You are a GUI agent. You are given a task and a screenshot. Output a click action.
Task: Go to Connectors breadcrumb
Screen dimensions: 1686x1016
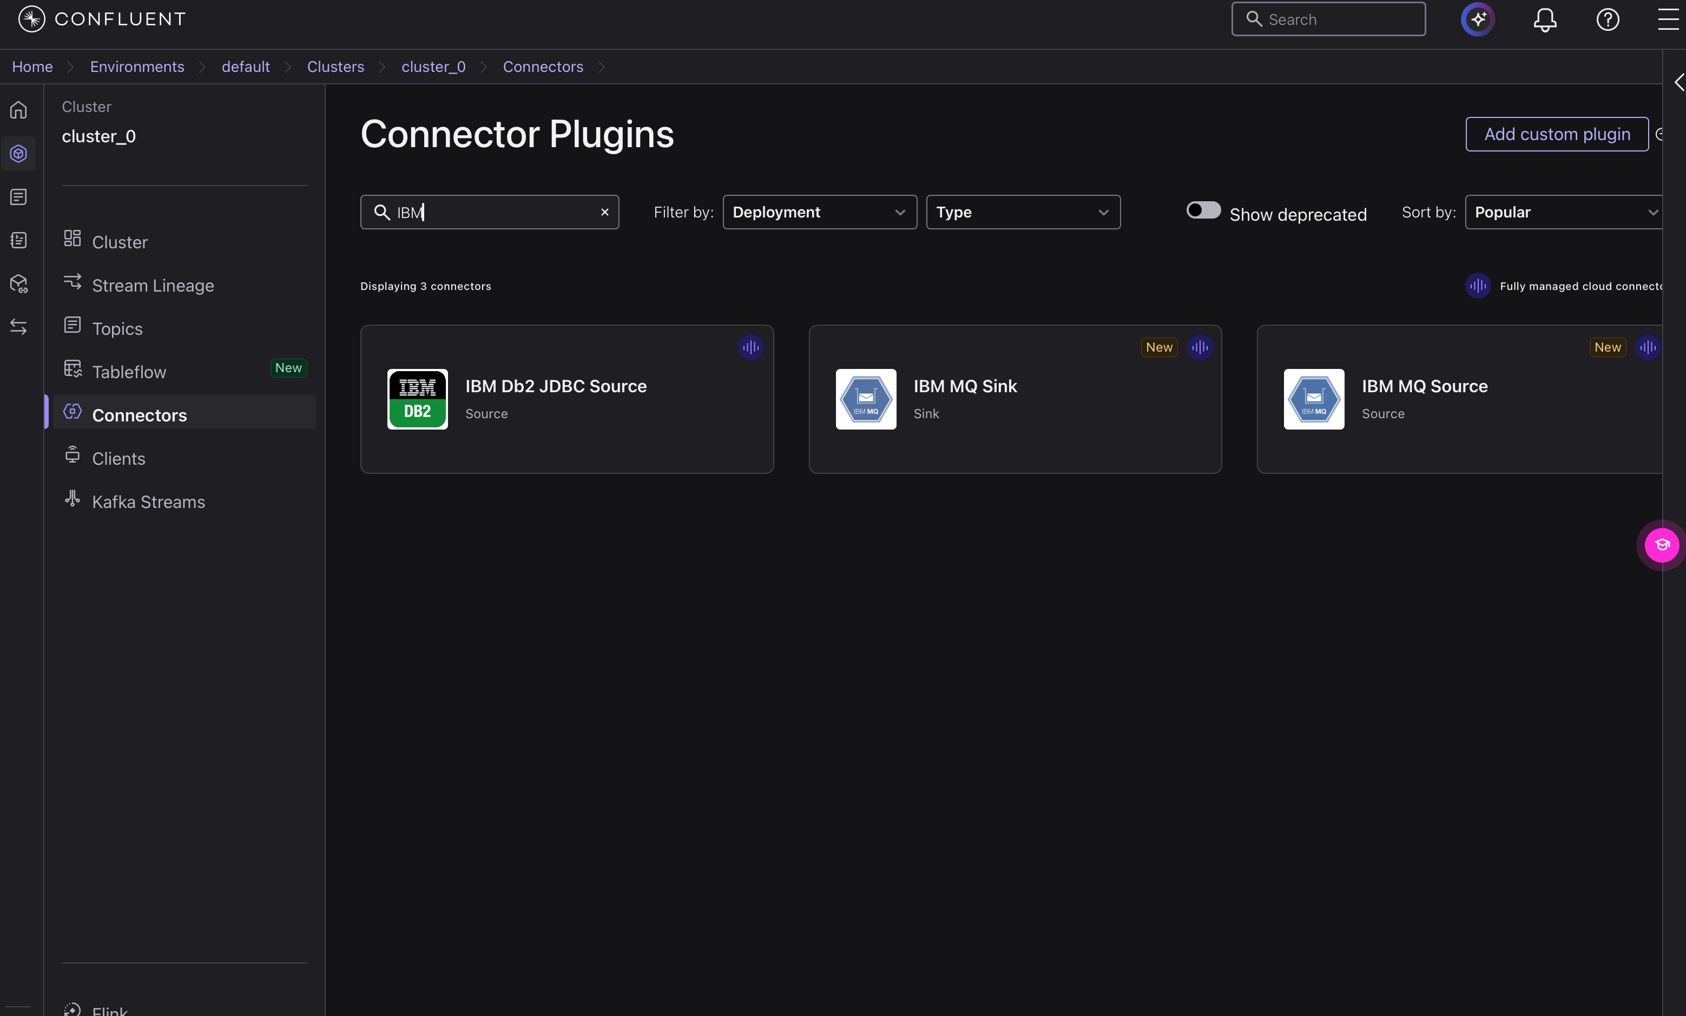(x=543, y=67)
